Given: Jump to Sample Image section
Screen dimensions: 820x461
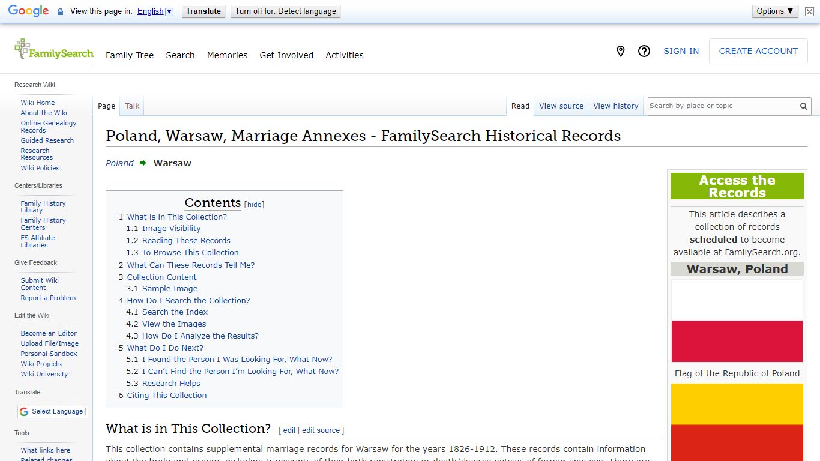Looking at the screenshot, I should click(170, 289).
